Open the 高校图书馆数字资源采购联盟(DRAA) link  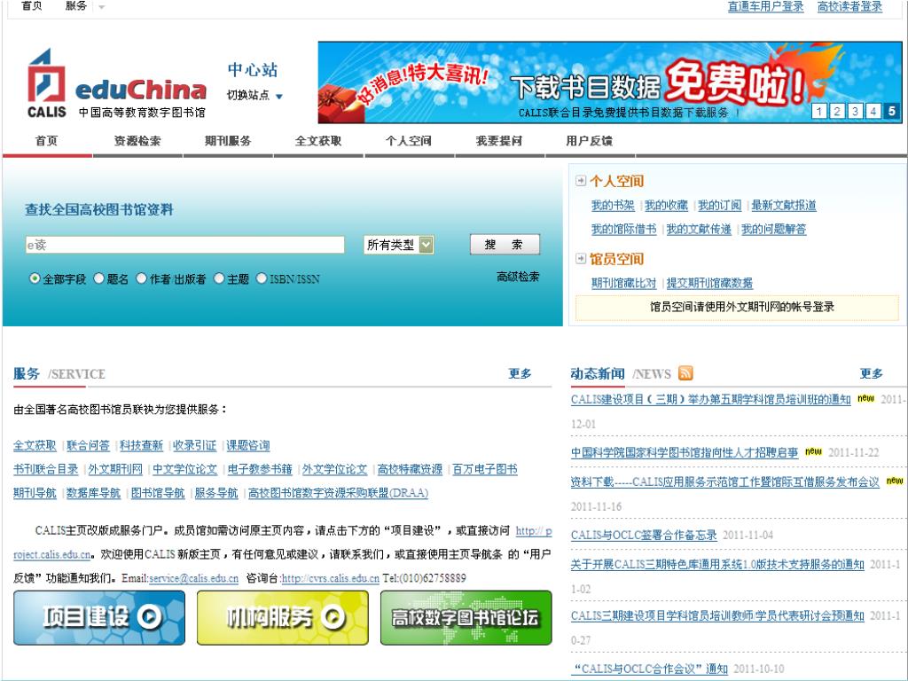coord(338,493)
